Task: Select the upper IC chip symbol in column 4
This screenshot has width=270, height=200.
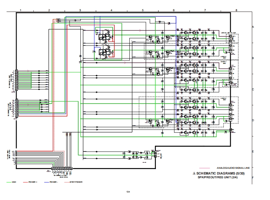Action: 105,37
